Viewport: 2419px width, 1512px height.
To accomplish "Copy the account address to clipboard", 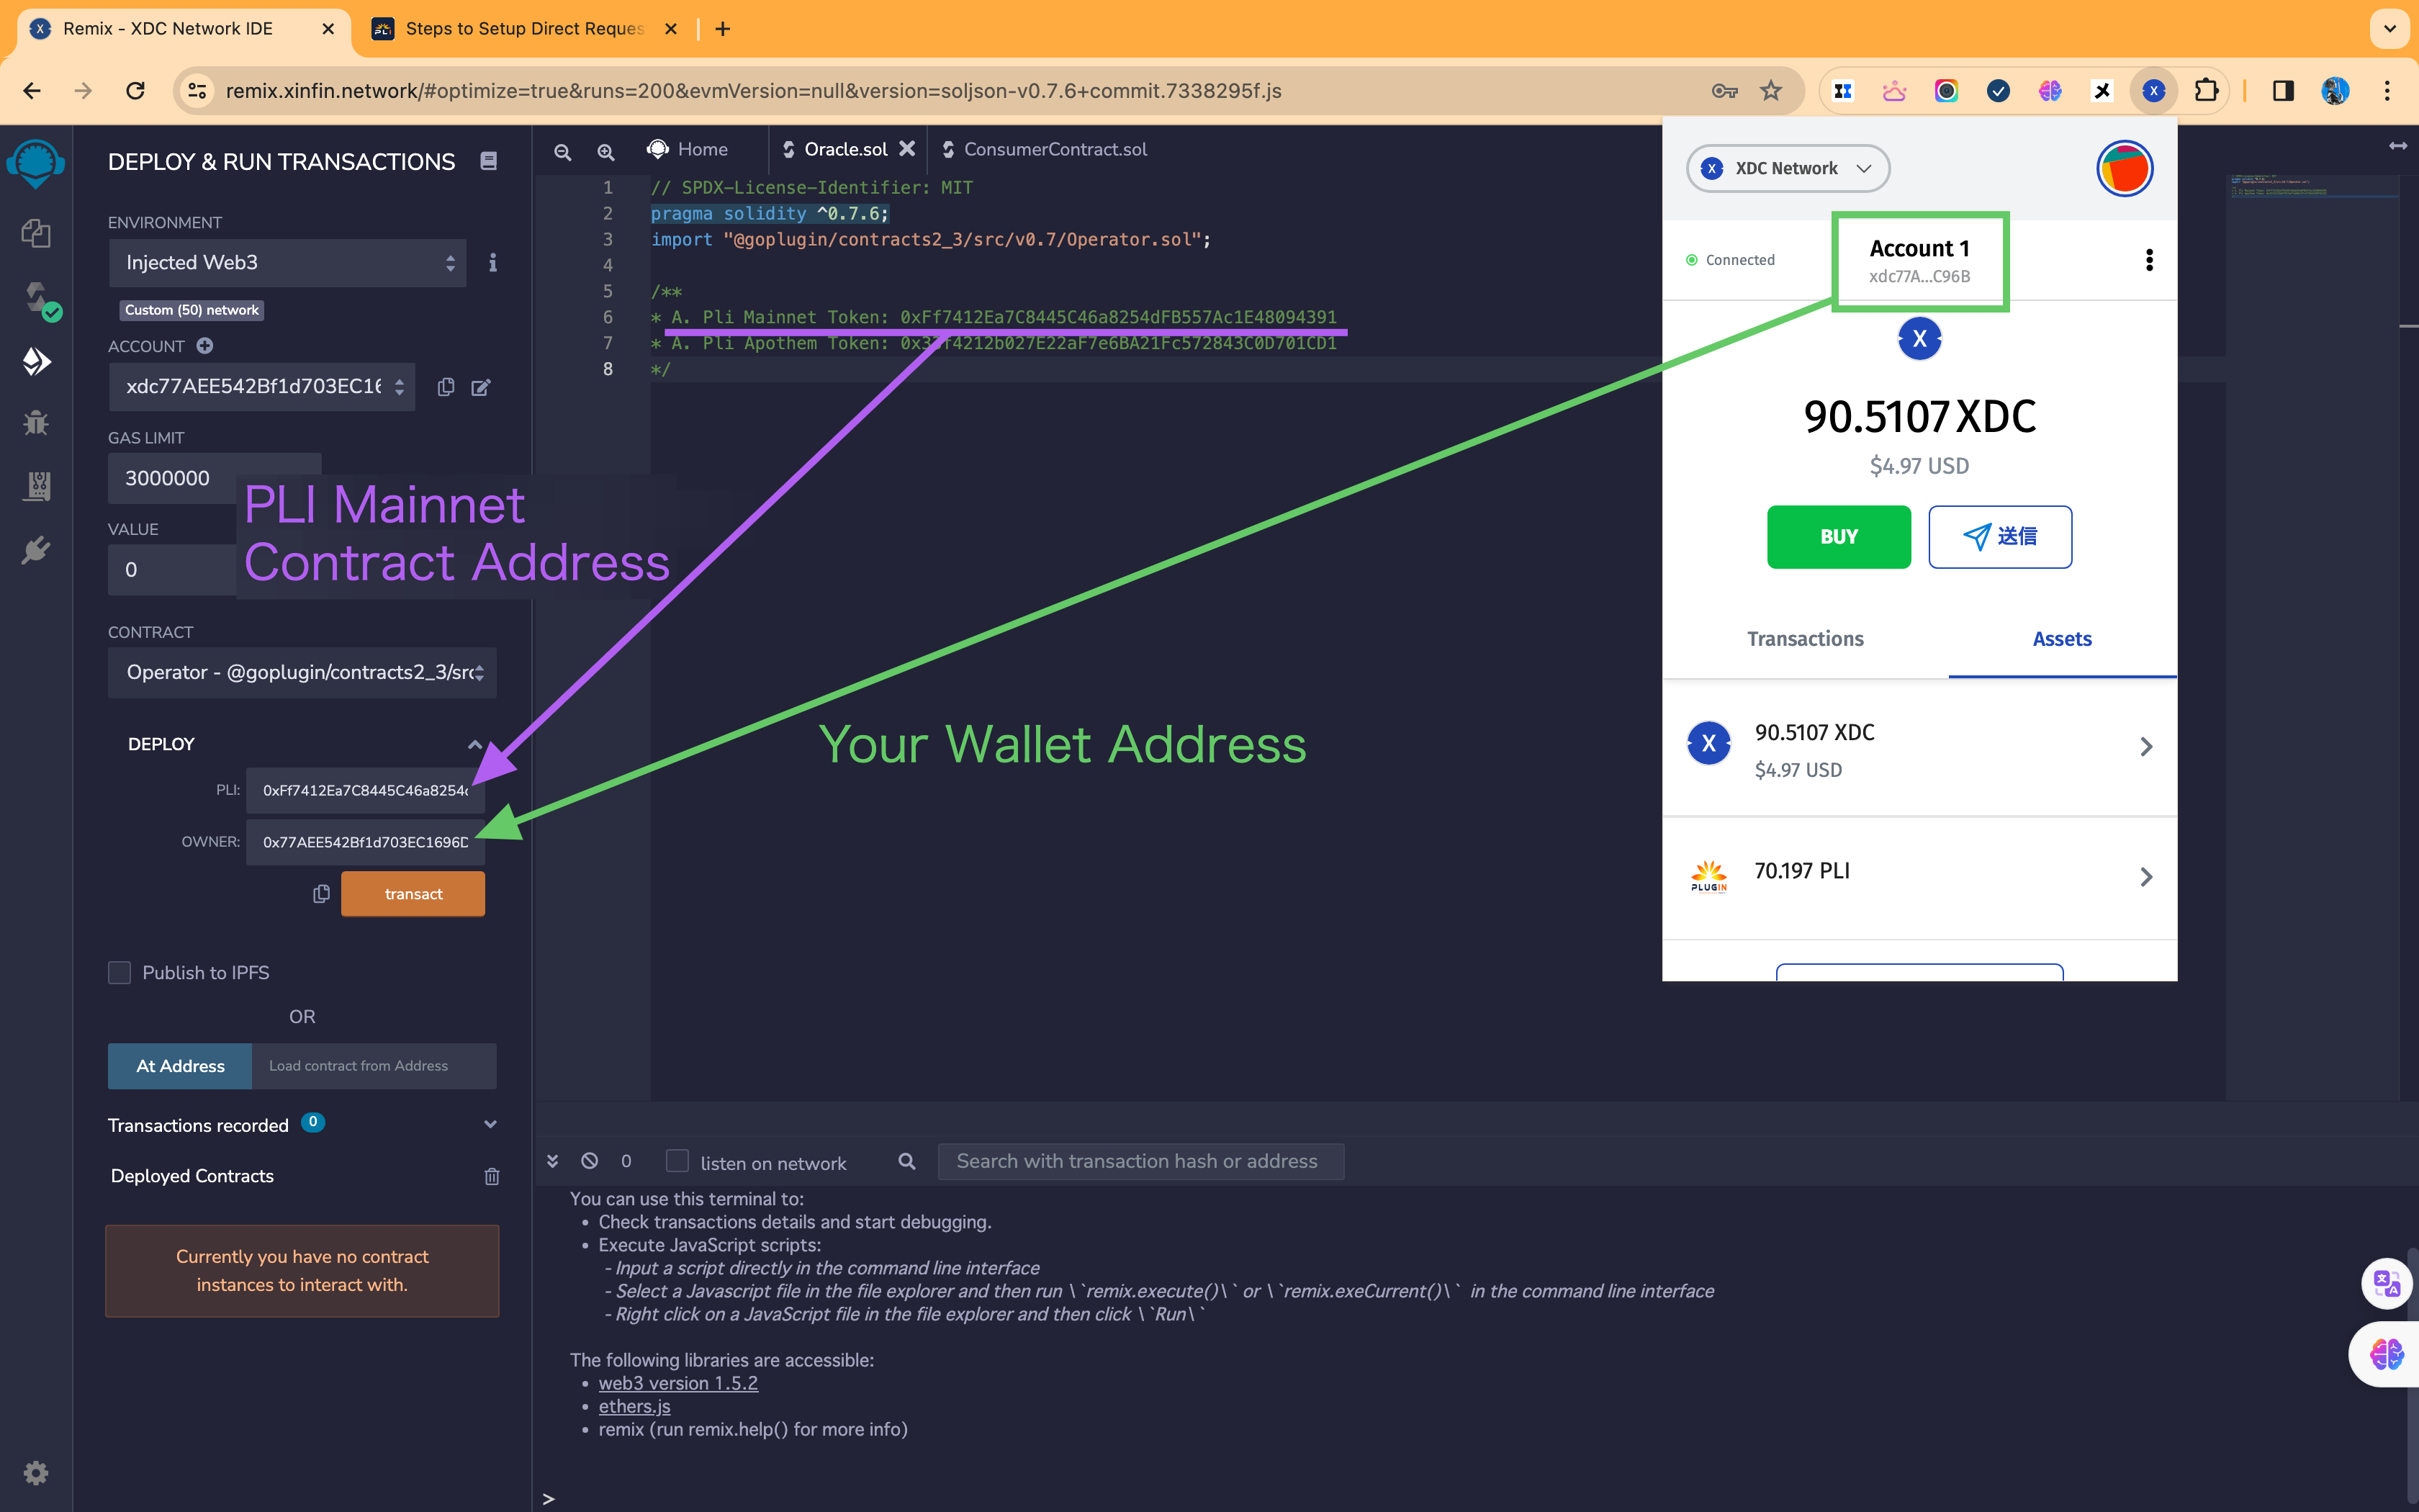I will click(x=446, y=387).
